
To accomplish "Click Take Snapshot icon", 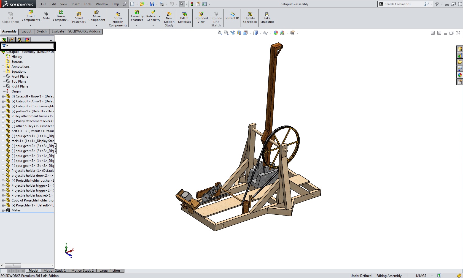I will (267, 18).
